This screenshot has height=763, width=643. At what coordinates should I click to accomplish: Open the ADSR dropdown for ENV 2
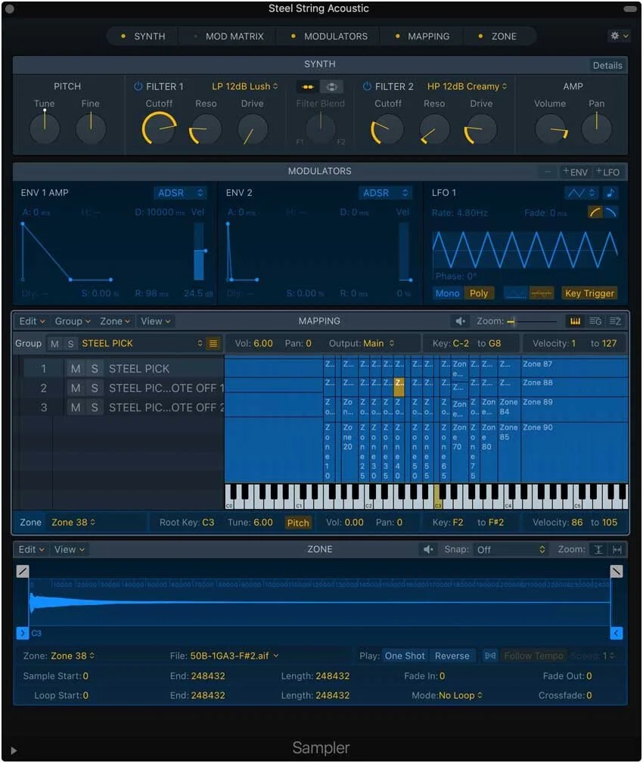[x=384, y=193]
